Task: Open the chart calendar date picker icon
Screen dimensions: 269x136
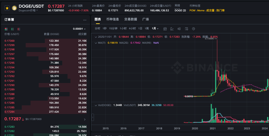Action: [x=165, y=29]
